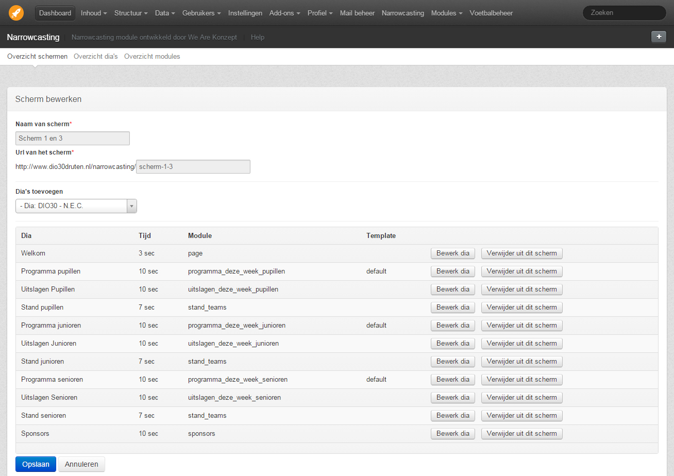Edit the Stand junioren dia
Image resolution: width=674 pixels, height=476 pixels.
point(453,362)
